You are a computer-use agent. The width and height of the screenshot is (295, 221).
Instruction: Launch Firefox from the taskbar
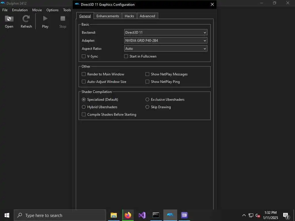[128, 215]
